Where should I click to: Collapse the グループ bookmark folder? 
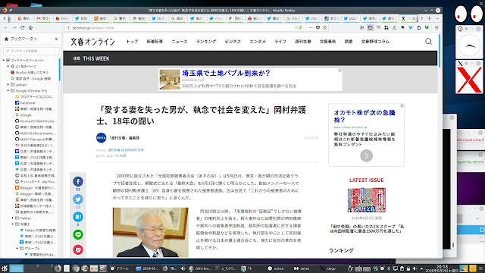click(17, 248)
